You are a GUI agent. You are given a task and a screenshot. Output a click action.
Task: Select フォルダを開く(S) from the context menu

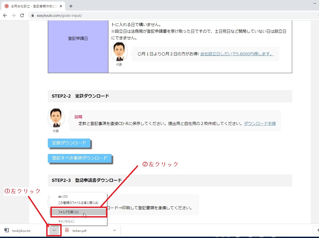[x=68, y=212]
